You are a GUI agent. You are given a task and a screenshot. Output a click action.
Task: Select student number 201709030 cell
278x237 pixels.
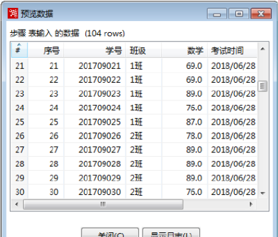click(95, 192)
